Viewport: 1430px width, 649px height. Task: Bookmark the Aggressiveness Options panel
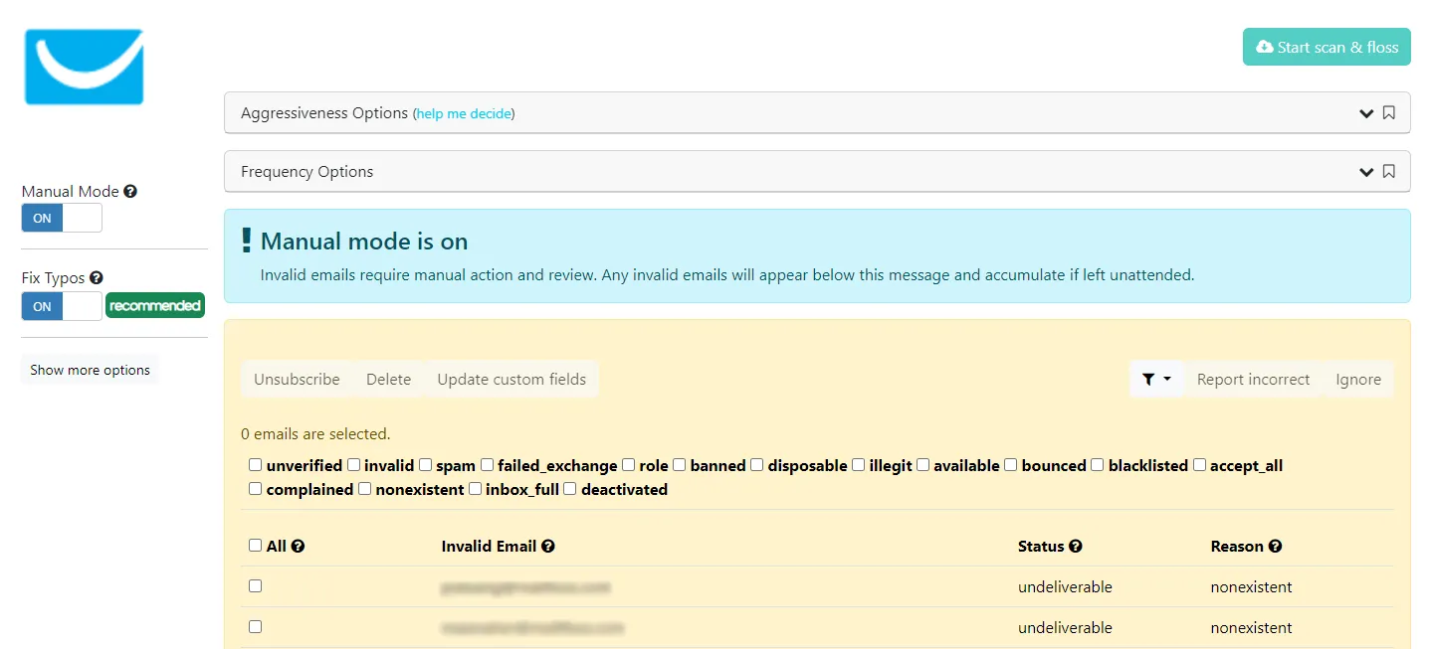1389,113
